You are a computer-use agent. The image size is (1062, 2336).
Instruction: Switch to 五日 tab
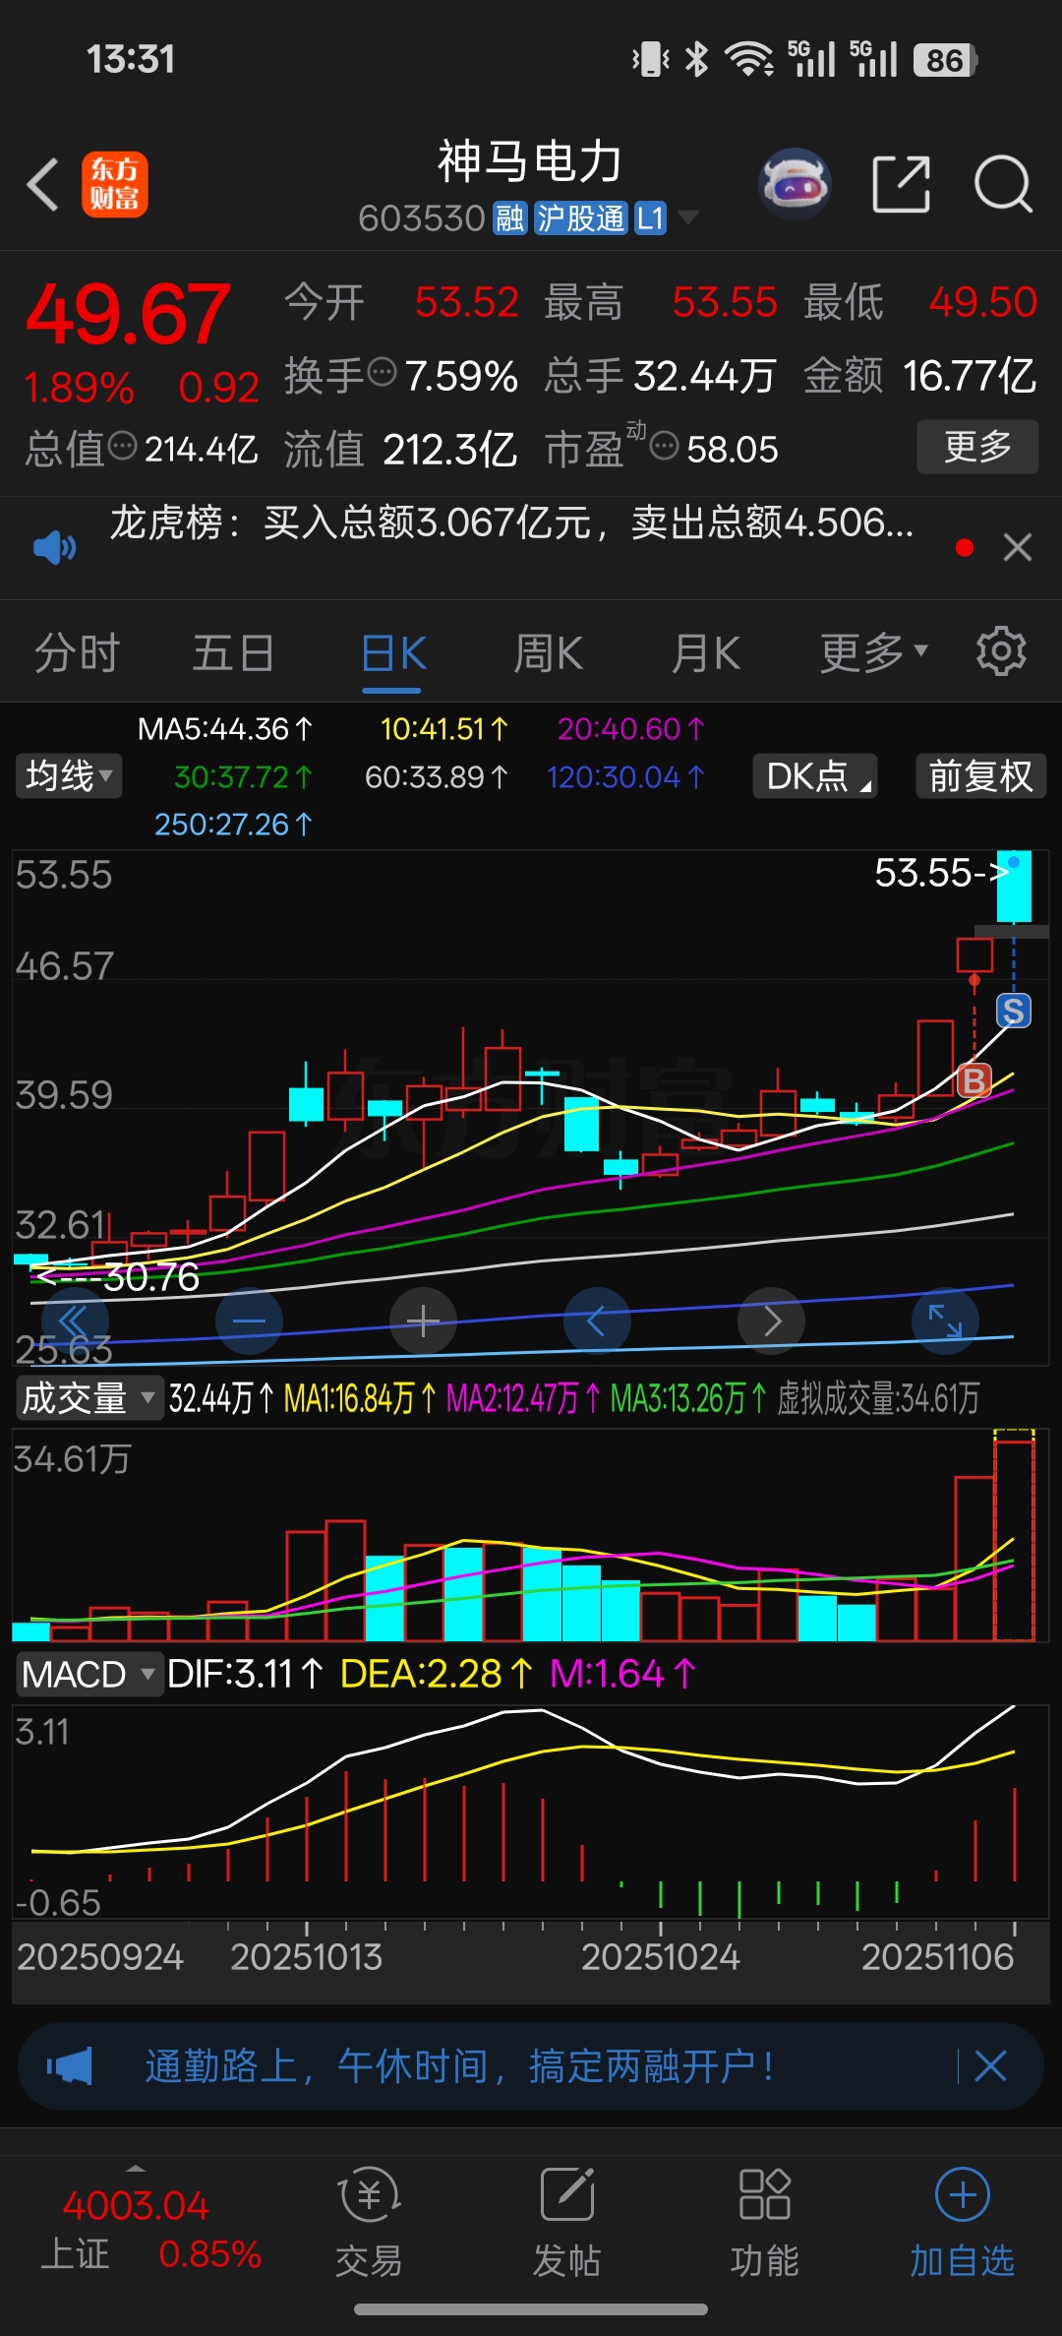233,652
